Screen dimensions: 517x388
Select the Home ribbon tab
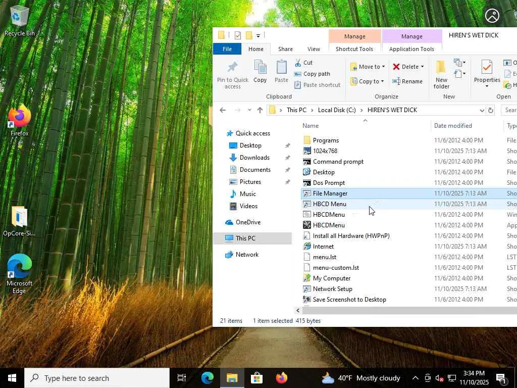pyautogui.click(x=256, y=49)
